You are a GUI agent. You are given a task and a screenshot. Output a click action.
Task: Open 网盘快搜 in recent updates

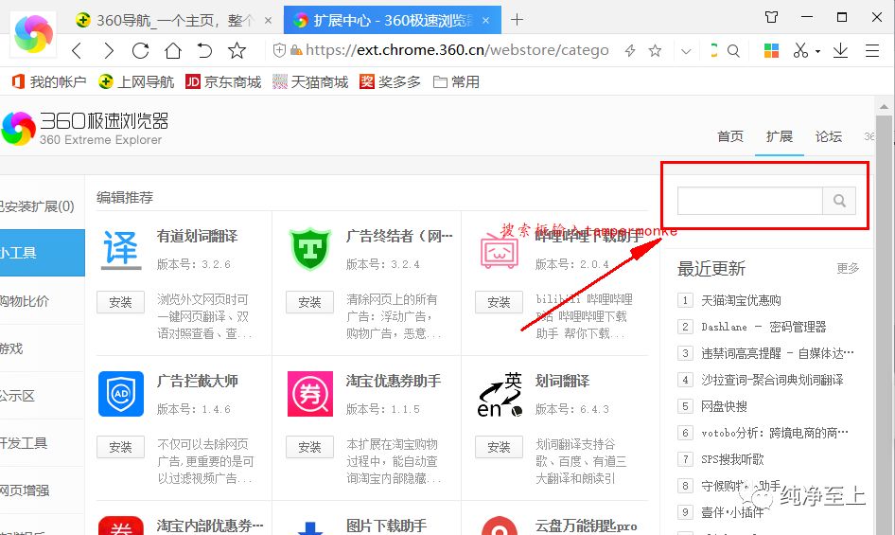(x=724, y=406)
